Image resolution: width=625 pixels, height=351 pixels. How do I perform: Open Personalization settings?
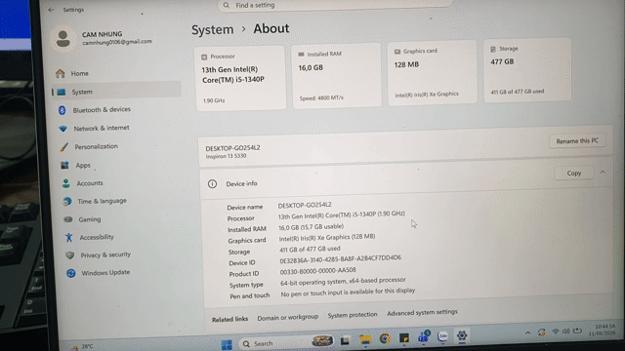coord(89,146)
